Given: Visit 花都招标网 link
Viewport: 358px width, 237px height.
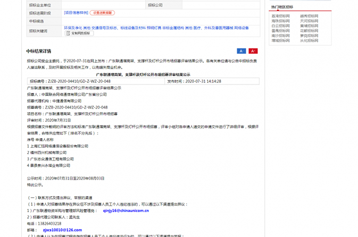Looking at the screenshot, I should pyautogui.click(x=309, y=30).
